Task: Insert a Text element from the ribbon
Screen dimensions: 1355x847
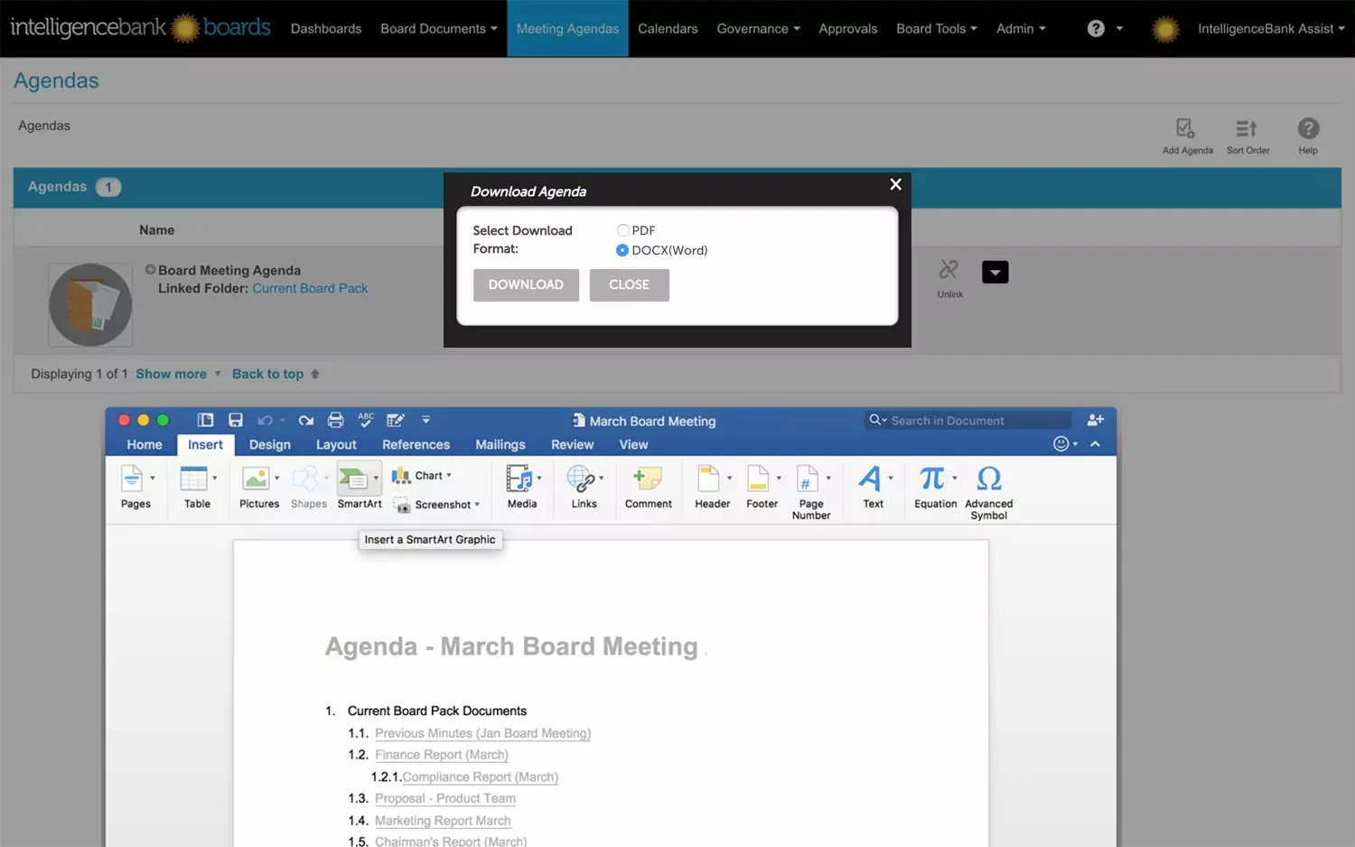Action: pos(874,488)
